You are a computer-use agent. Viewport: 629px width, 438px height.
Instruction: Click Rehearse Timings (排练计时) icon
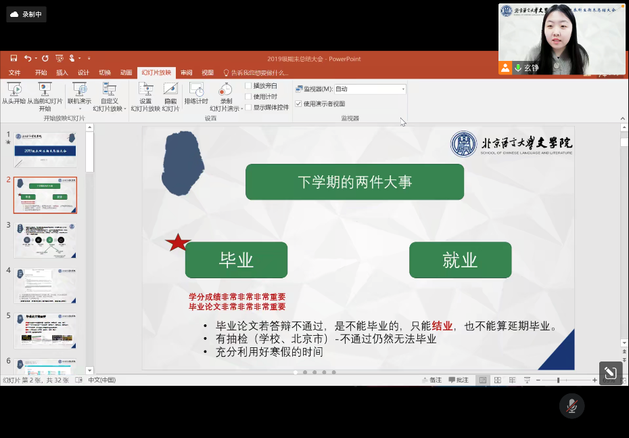tap(196, 89)
